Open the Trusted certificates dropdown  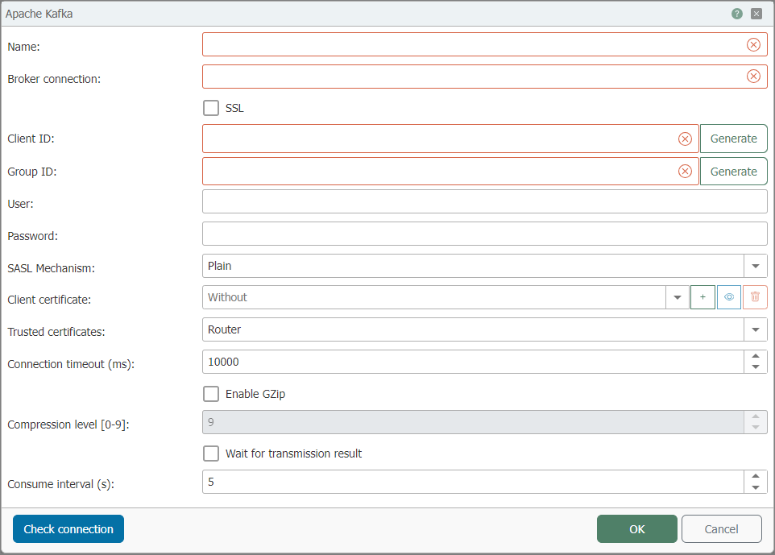click(755, 329)
